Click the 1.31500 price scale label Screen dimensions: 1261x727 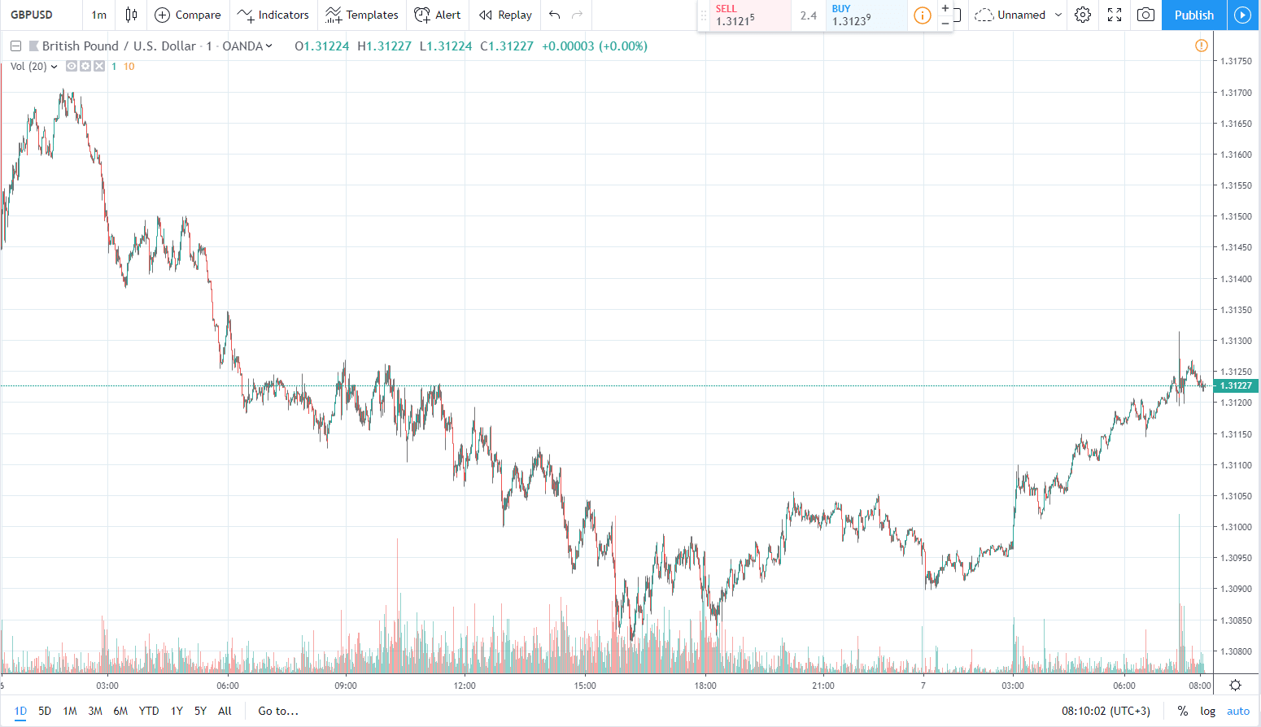coord(1236,216)
